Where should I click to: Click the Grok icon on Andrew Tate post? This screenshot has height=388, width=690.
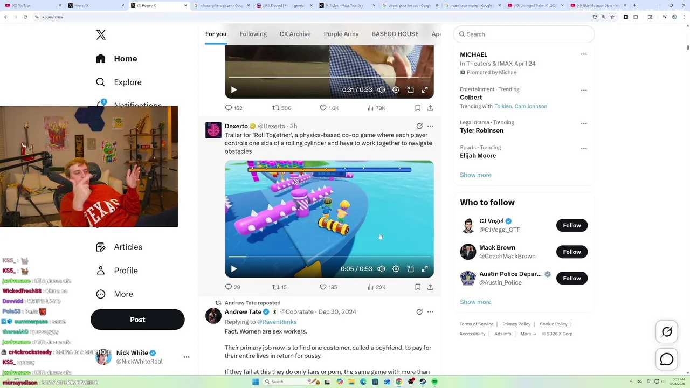(419, 311)
